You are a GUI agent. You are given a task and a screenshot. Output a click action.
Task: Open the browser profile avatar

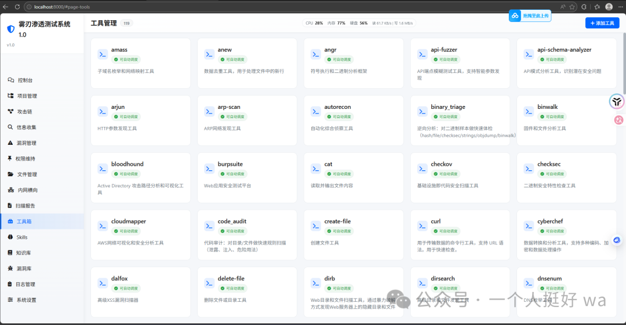(x=609, y=7)
